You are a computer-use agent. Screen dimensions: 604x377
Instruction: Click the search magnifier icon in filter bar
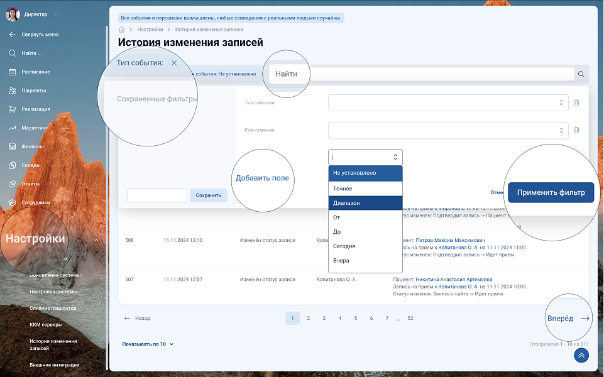(x=581, y=74)
